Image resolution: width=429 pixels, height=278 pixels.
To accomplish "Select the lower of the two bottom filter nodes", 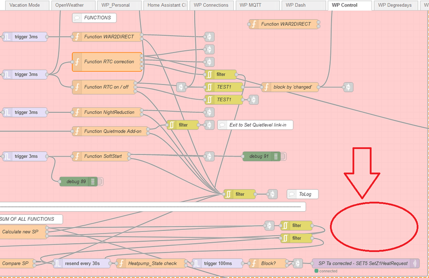I will (x=297, y=238).
